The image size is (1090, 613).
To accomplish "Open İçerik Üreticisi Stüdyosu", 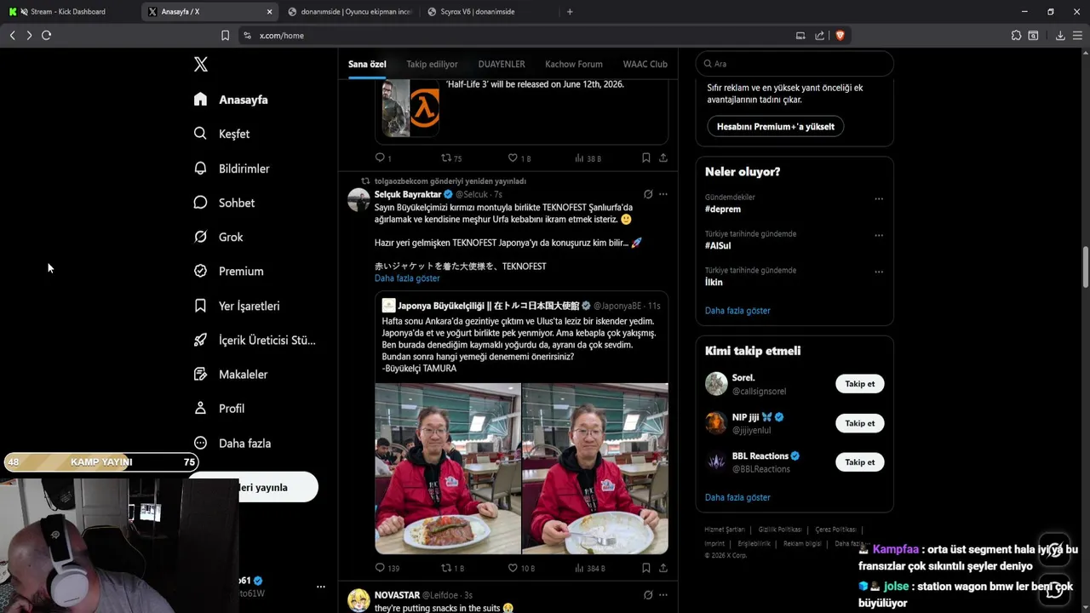I will point(255,340).
